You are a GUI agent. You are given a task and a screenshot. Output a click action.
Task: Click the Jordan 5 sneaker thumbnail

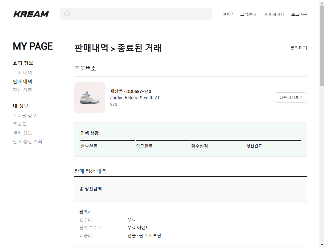[x=90, y=98]
